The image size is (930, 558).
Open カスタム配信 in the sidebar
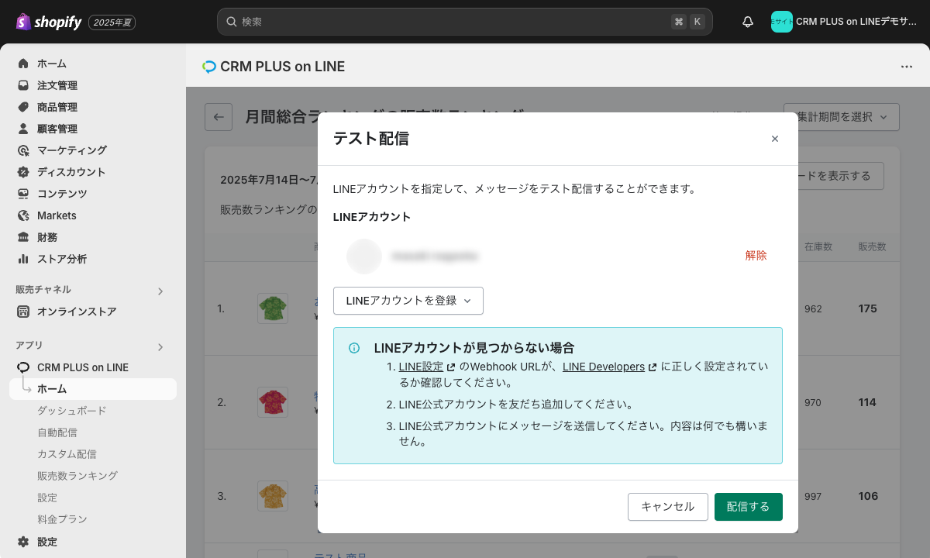pyautogui.click(x=67, y=454)
